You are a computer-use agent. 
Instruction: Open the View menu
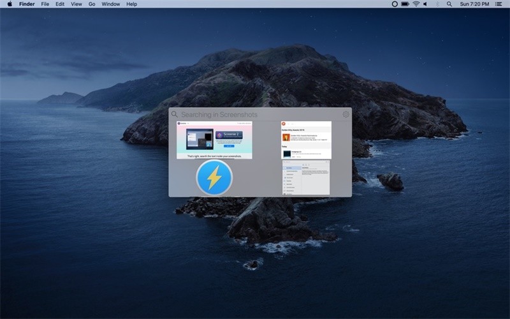point(76,4)
